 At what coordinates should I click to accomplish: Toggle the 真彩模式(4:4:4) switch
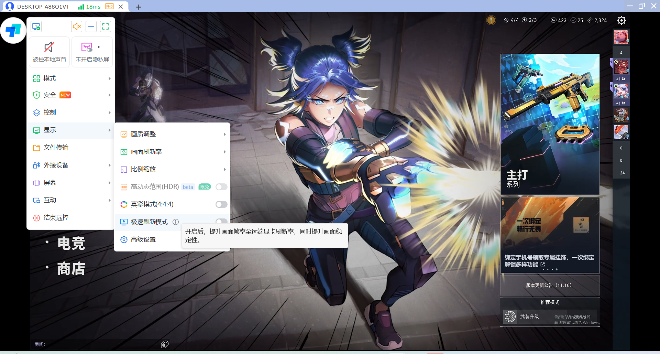coord(221,204)
